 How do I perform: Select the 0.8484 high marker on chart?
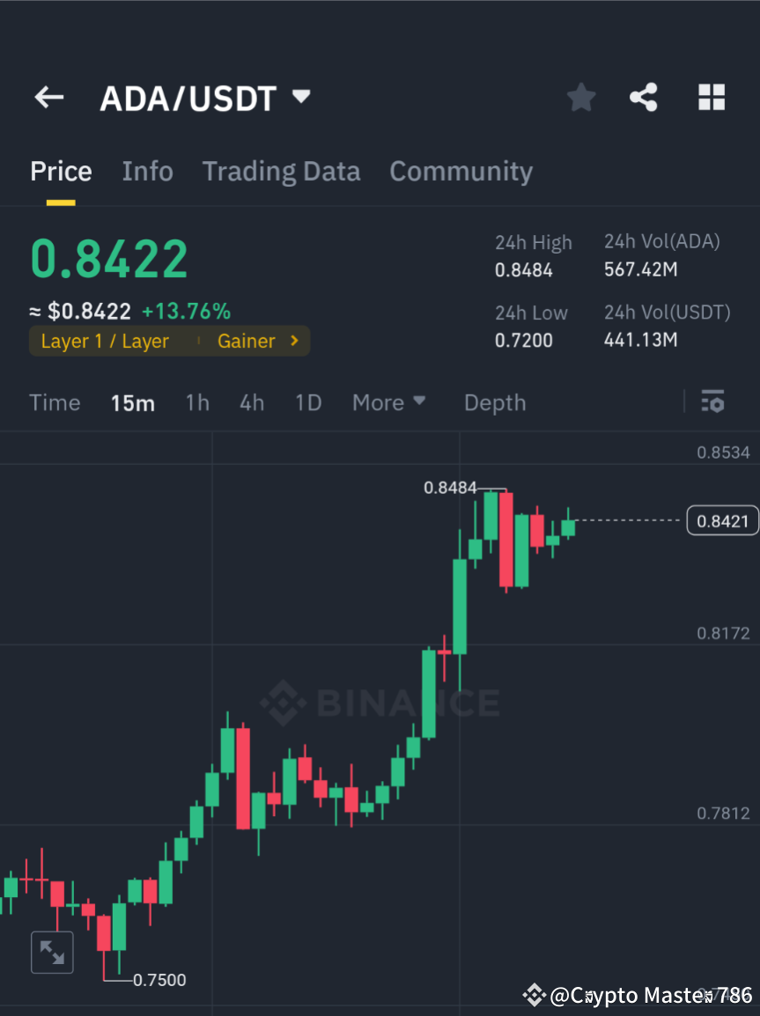[x=451, y=487]
